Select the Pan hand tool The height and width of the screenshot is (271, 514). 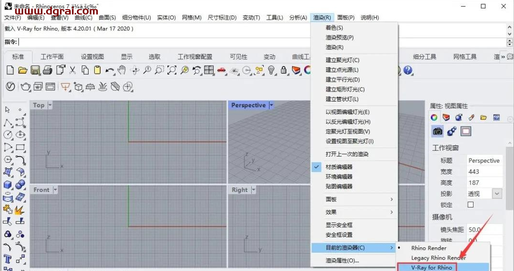[x=122, y=70]
